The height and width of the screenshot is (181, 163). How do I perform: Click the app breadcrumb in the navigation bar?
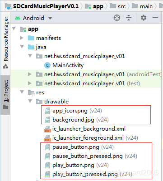(94, 6)
